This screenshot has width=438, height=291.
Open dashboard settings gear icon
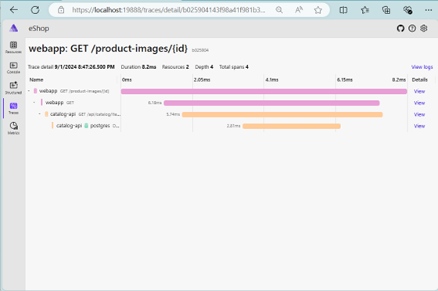[x=424, y=28]
